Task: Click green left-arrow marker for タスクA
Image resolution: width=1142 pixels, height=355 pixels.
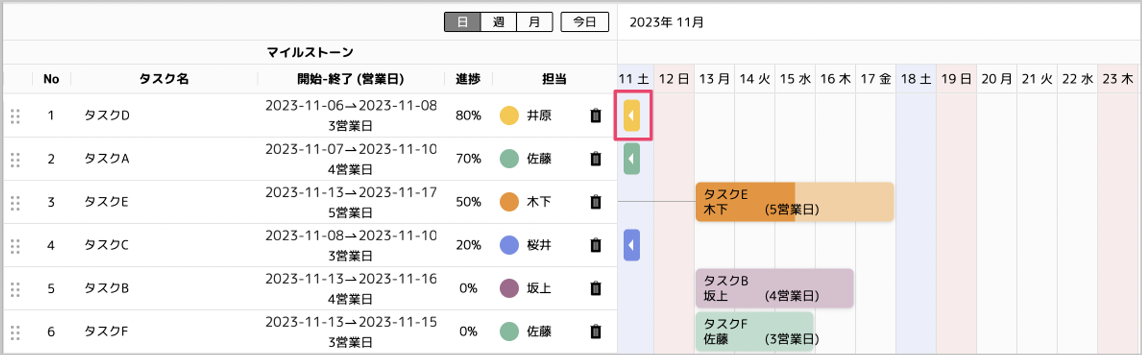Action: coord(632,159)
